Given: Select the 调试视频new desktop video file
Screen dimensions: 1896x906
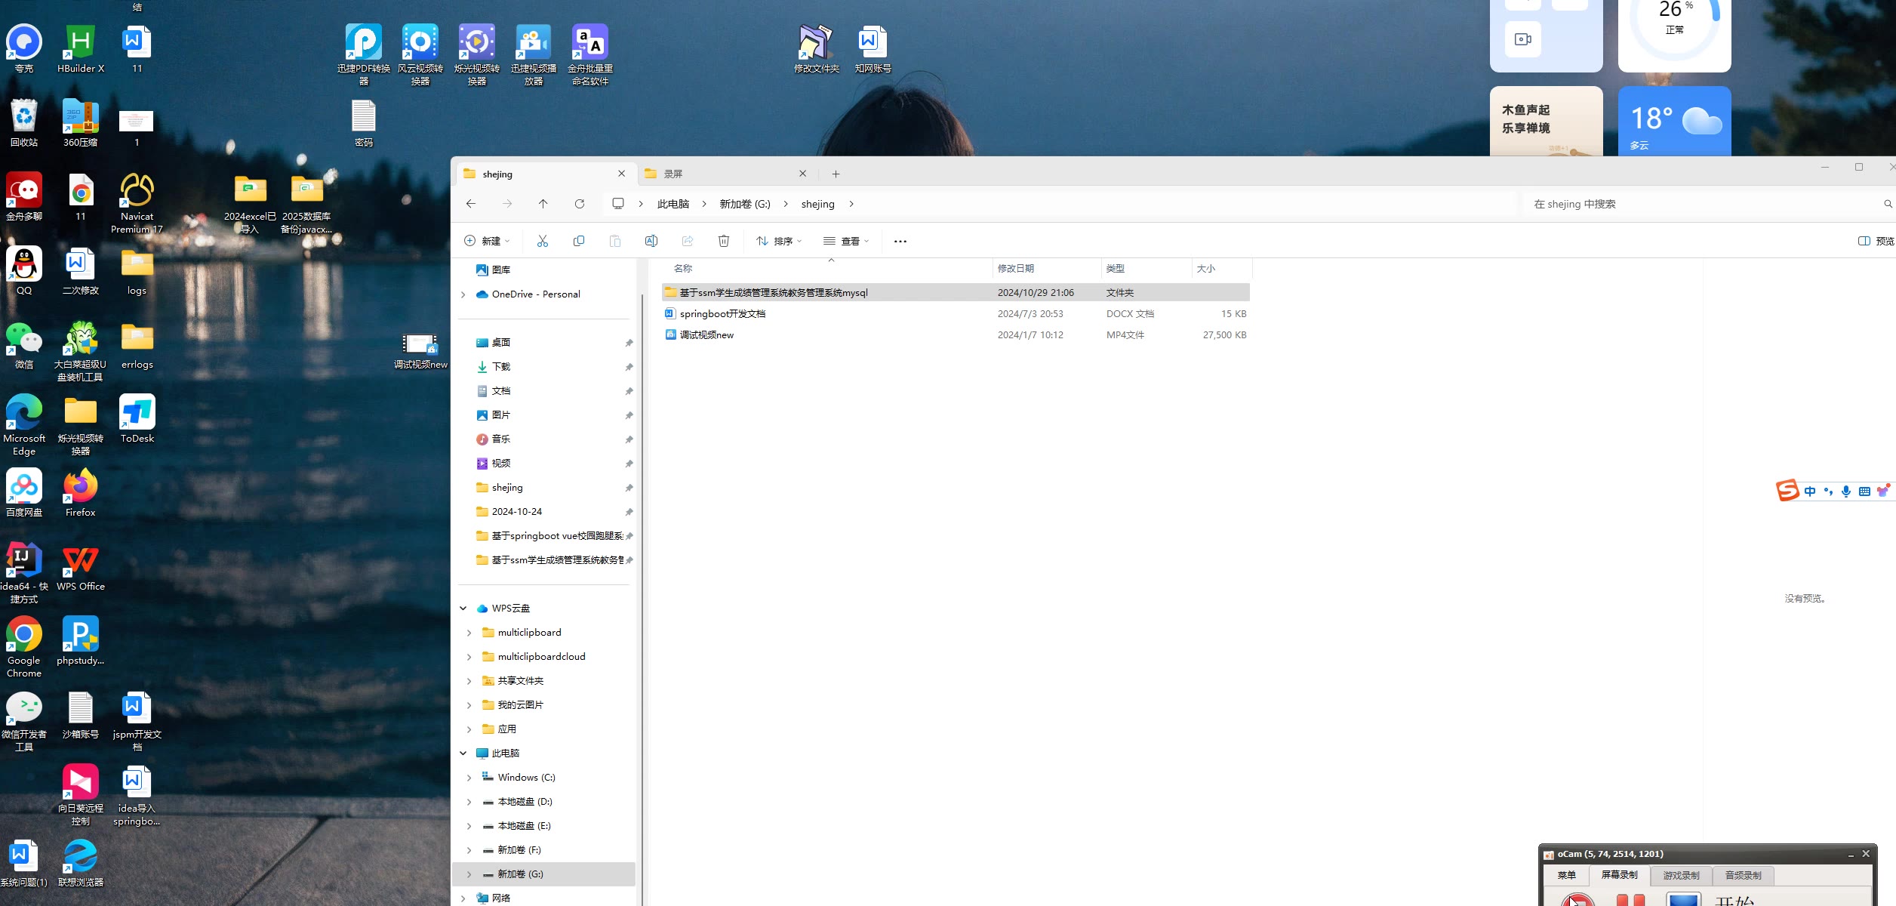Looking at the screenshot, I should coord(420,351).
